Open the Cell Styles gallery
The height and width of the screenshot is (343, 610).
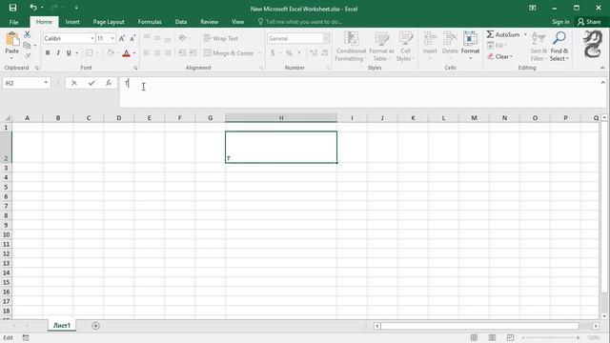point(405,47)
